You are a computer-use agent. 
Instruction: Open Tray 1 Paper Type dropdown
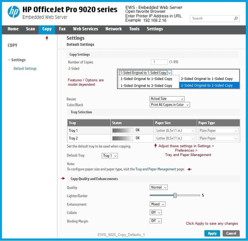click(x=218, y=131)
